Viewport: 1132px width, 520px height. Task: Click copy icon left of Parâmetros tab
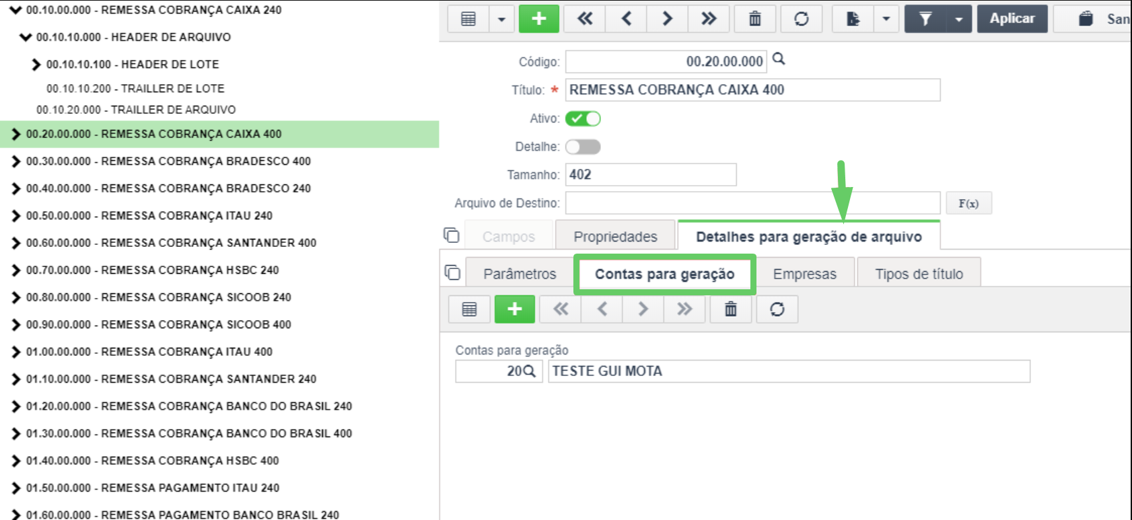coord(452,272)
